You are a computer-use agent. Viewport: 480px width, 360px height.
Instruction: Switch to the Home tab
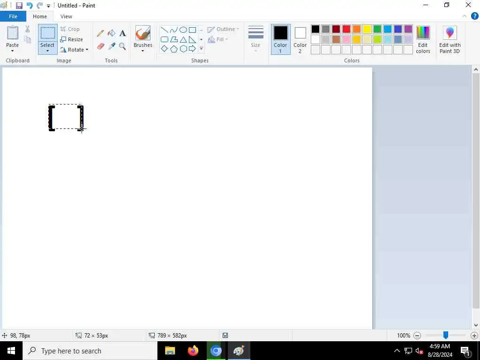pos(40,16)
